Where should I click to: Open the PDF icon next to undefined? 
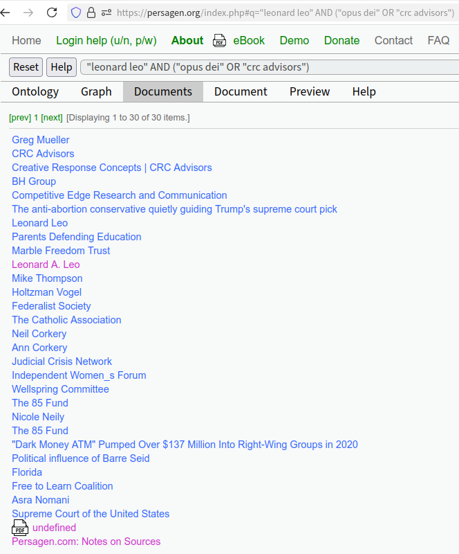pyautogui.click(x=20, y=528)
